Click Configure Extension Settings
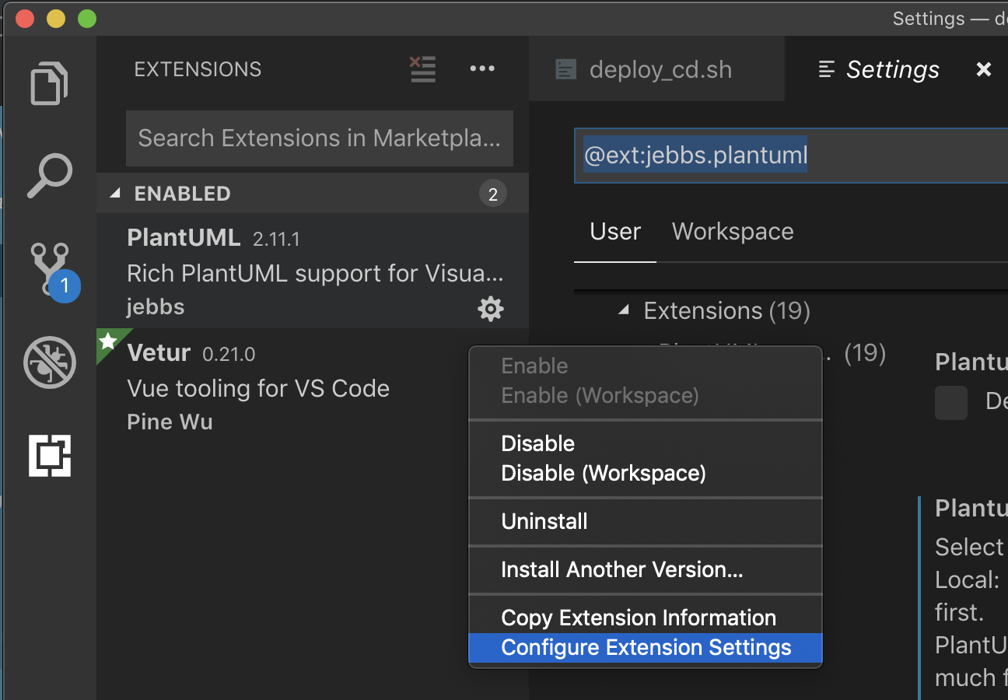1008x700 pixels. coord(647,647)
